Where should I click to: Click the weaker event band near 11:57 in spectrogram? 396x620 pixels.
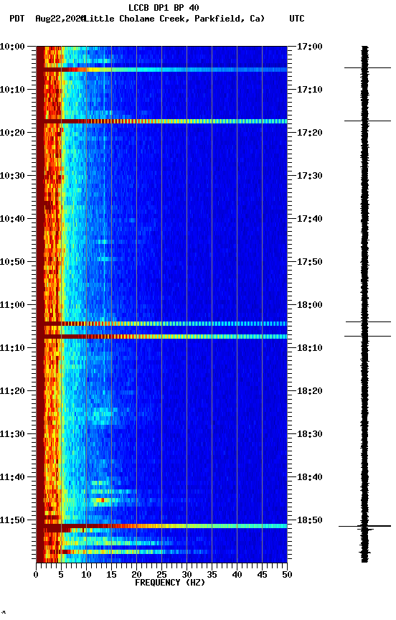tap(161, 552)
